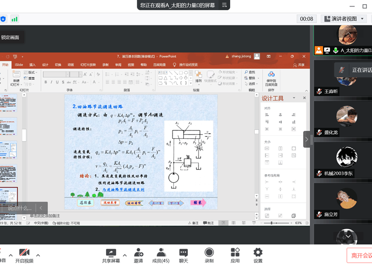
Task: Open the 成员(45) participants list
Action: click(x=161, y=253)
